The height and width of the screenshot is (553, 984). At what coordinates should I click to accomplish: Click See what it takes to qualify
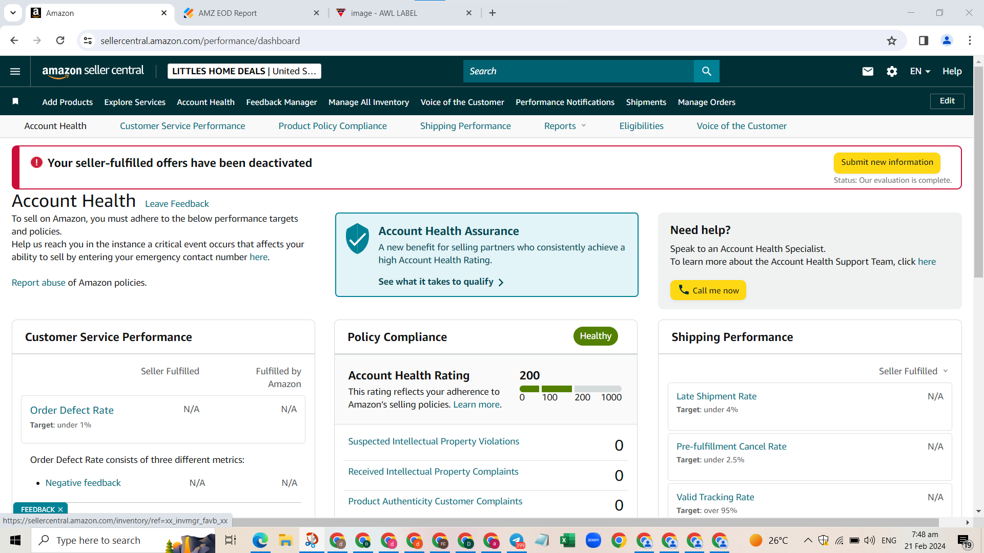coord(441,282)
